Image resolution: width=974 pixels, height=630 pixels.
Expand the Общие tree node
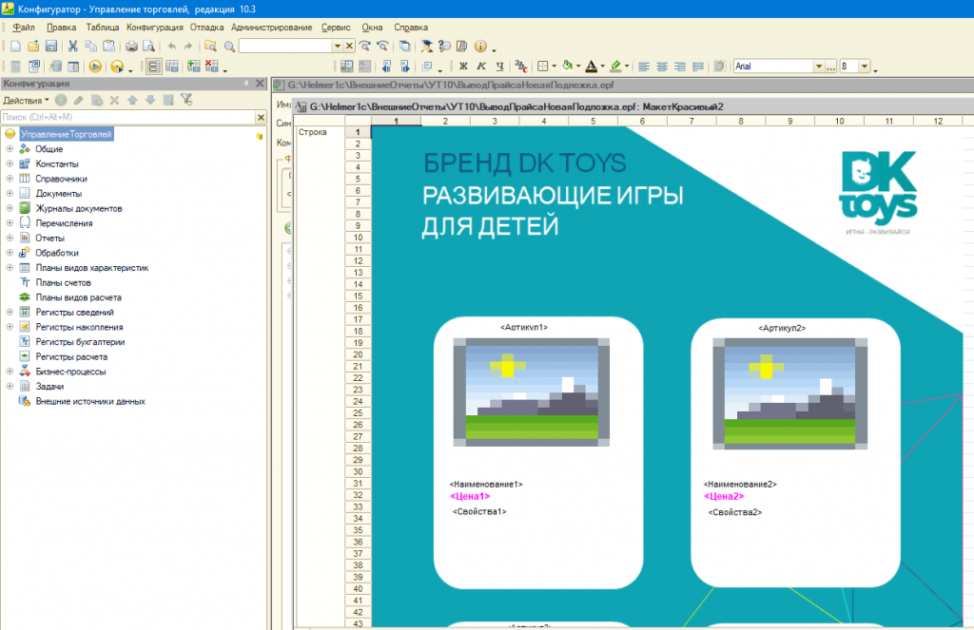click(x=10, y=149)
